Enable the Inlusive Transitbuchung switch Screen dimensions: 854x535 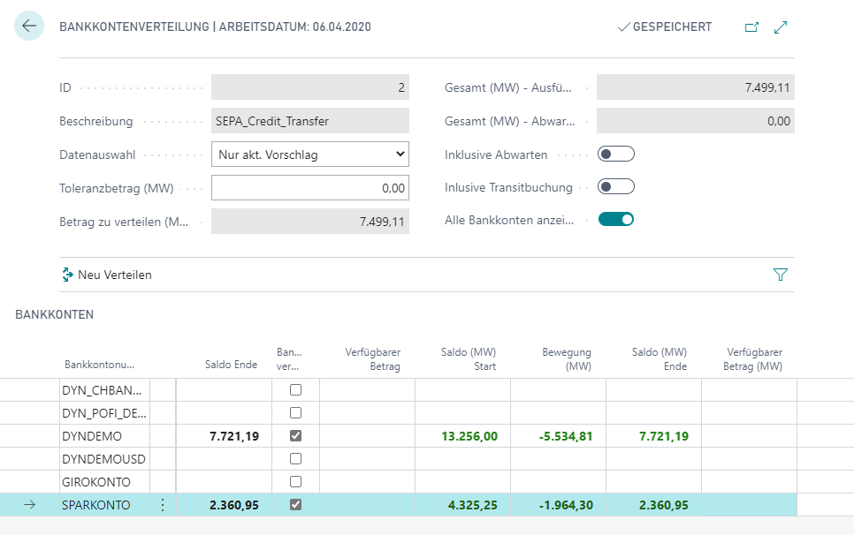tap(616, 186)
